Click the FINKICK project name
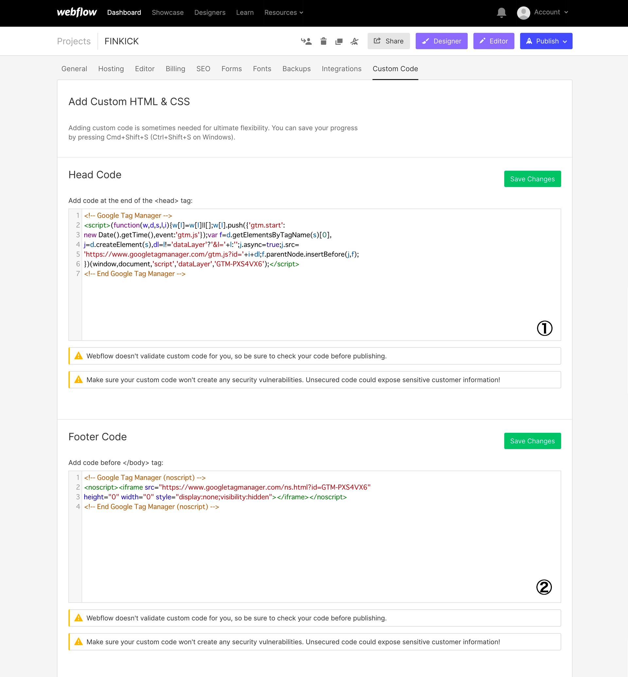 tap(121, 41)
